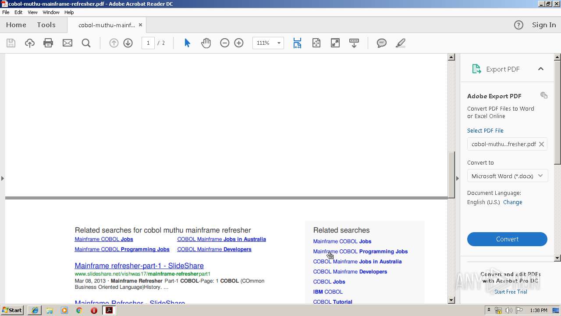This screenshot has width=561, height=316.
Task: Click the Export PDF panel icon
Action: pos(476,69)
